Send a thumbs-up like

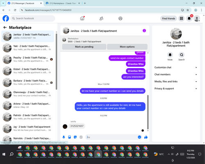pyautogui.click(x=146, y=137)
